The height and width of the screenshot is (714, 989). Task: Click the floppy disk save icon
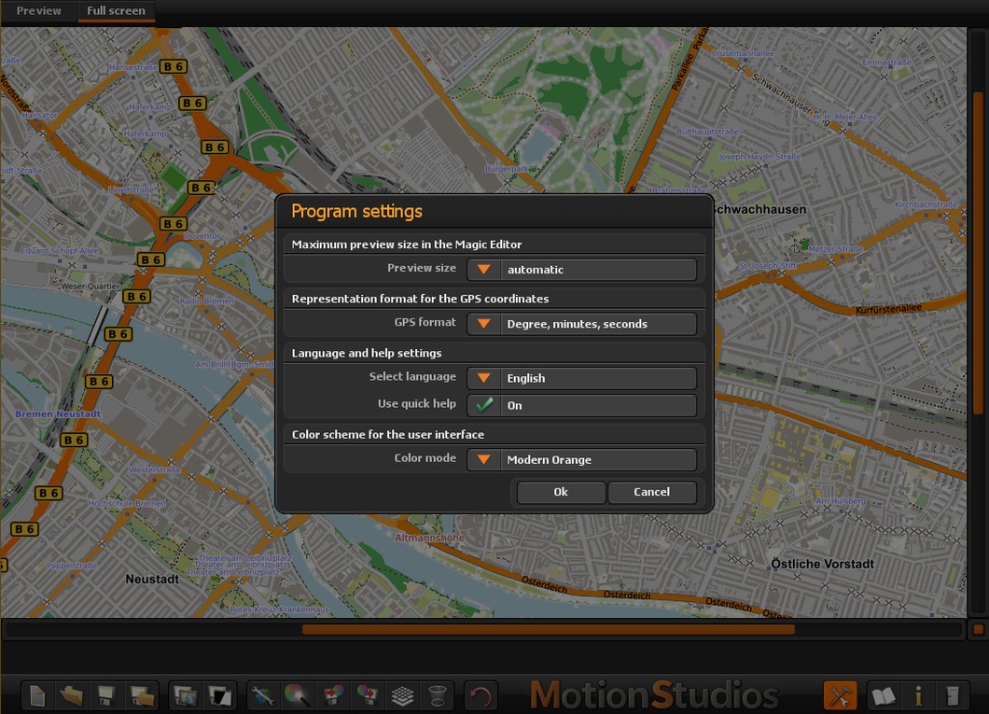coord(106,695)
